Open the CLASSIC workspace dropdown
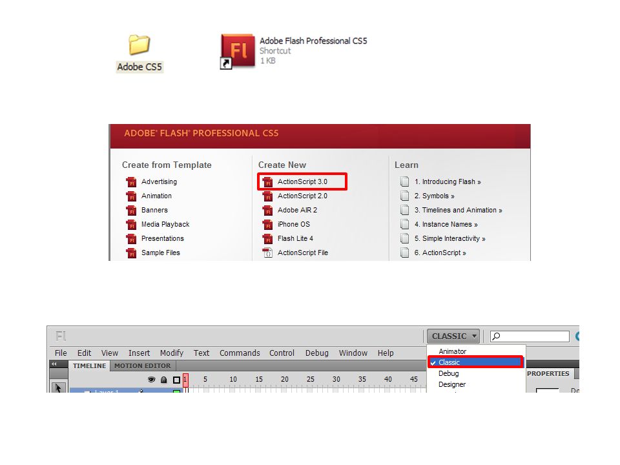620x465 pixels. 453,336
